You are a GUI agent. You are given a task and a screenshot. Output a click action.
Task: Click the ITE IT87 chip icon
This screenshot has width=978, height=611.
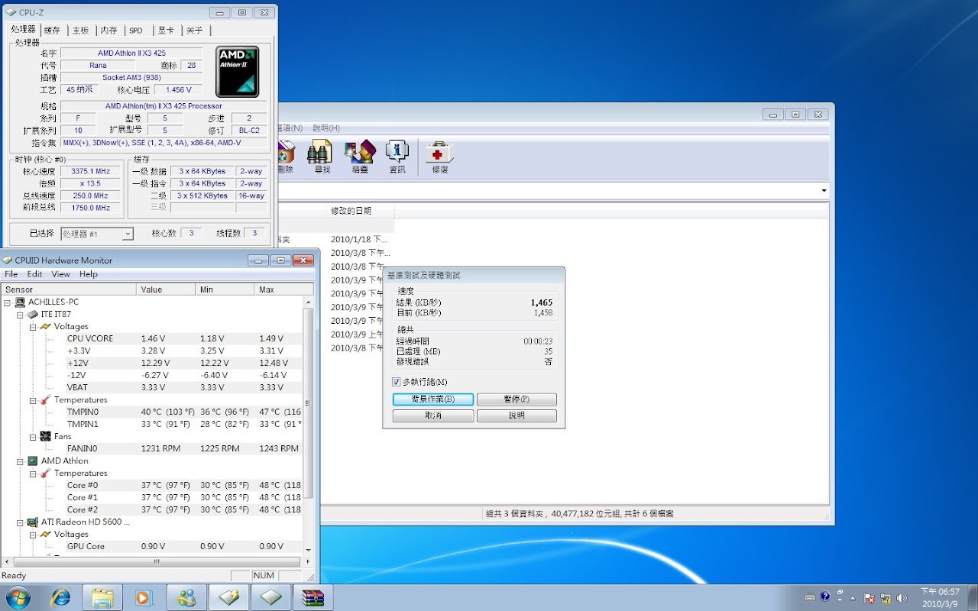(33, 315)
